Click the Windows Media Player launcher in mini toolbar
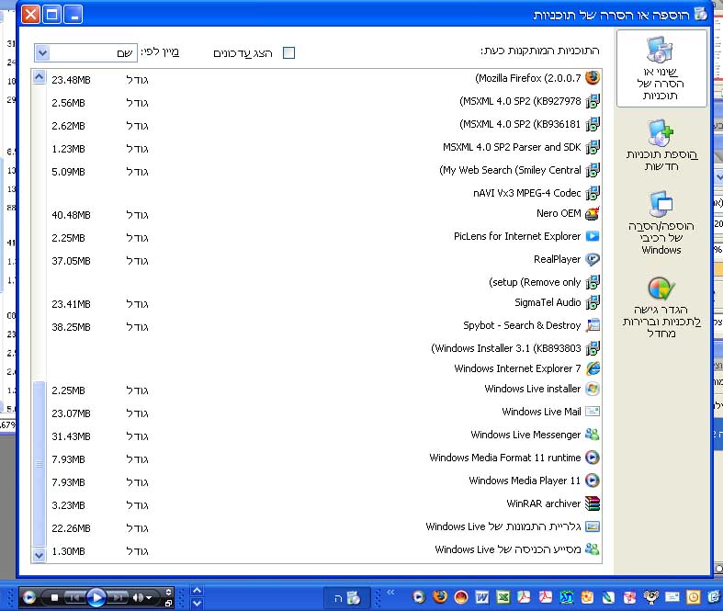Viewport: 723px width, 611px height. click(x=29, y=597)
